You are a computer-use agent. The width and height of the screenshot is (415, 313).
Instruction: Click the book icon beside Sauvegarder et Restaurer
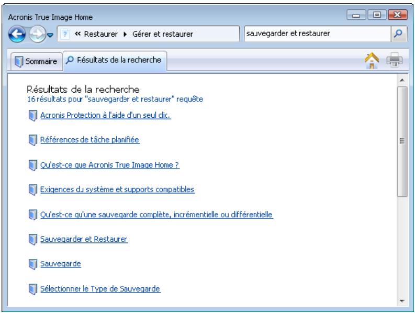[32, 239]
